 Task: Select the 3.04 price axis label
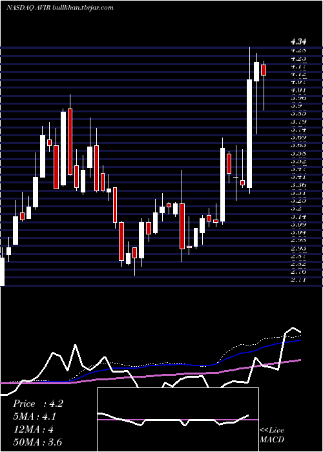click(x=298, y=232)
